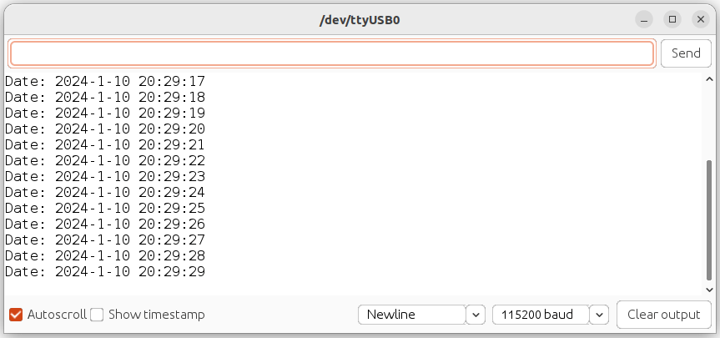The image size is (720, 338).
Task: Disable the Autoscroll checkbox
Action: point(15,315)
